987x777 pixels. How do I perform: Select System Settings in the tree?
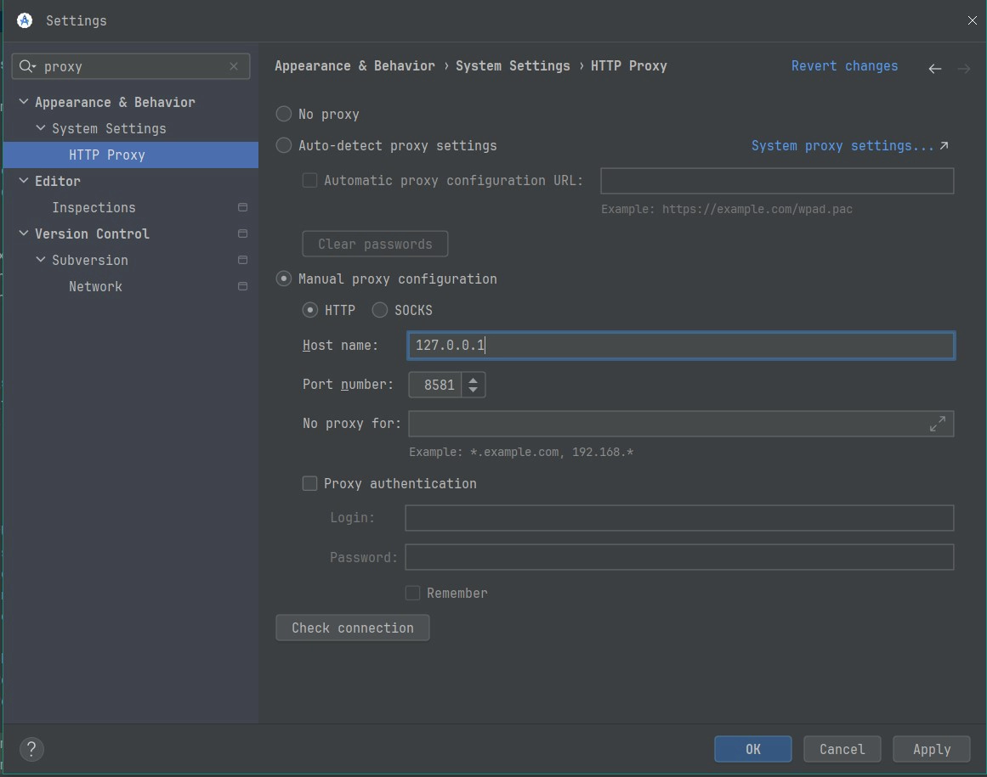pyautogui.click(x=109, y=128)
